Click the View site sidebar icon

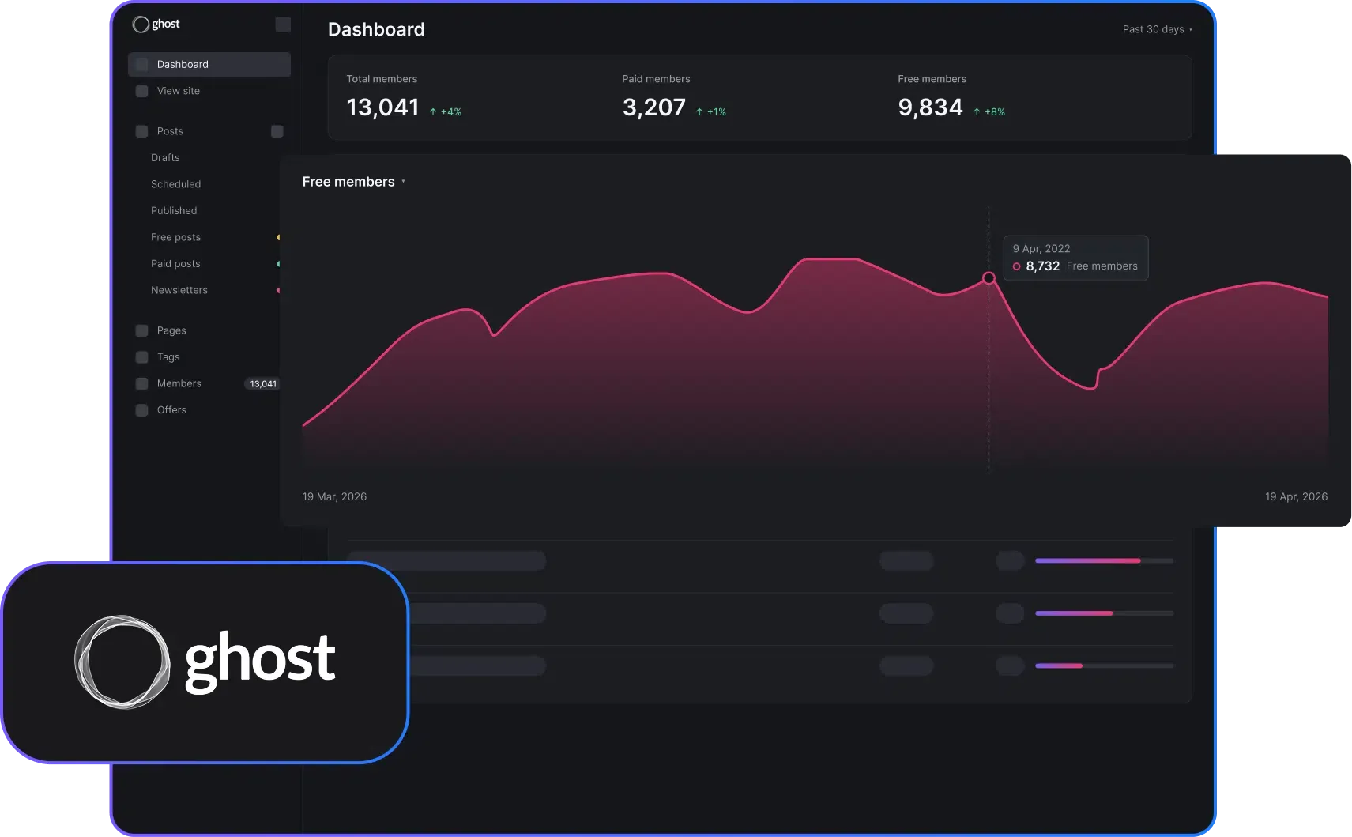(142, 91)
